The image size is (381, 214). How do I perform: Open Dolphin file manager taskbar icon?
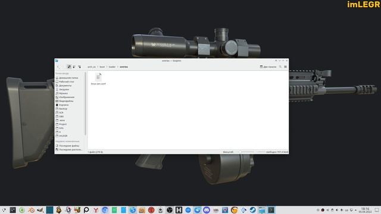262,210
